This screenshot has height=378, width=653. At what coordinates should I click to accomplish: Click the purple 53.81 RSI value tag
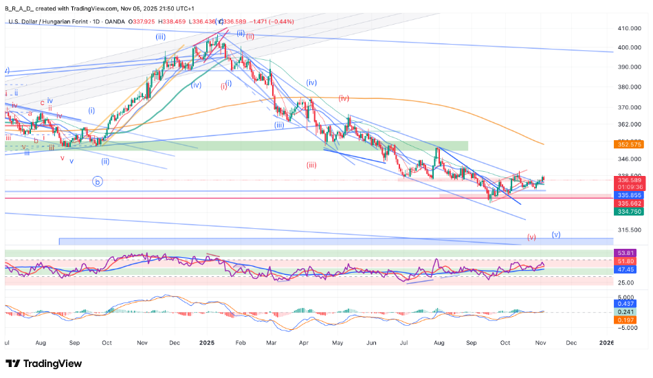pos(630,253)
